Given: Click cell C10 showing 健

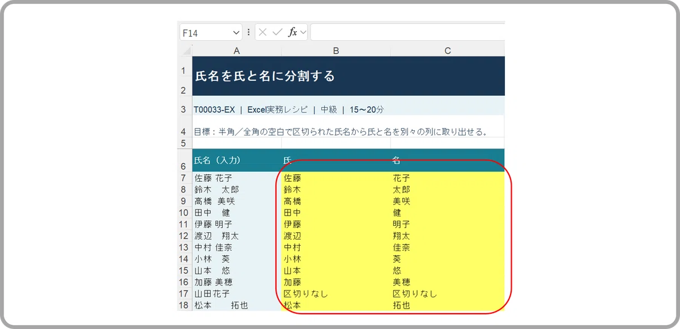Looking at the screenshot, I should tap(448, 212).
